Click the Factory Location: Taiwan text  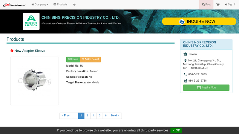coord(82,71)
